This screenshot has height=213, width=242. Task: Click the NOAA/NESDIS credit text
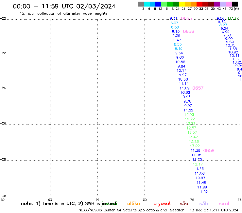pos(131,210)
